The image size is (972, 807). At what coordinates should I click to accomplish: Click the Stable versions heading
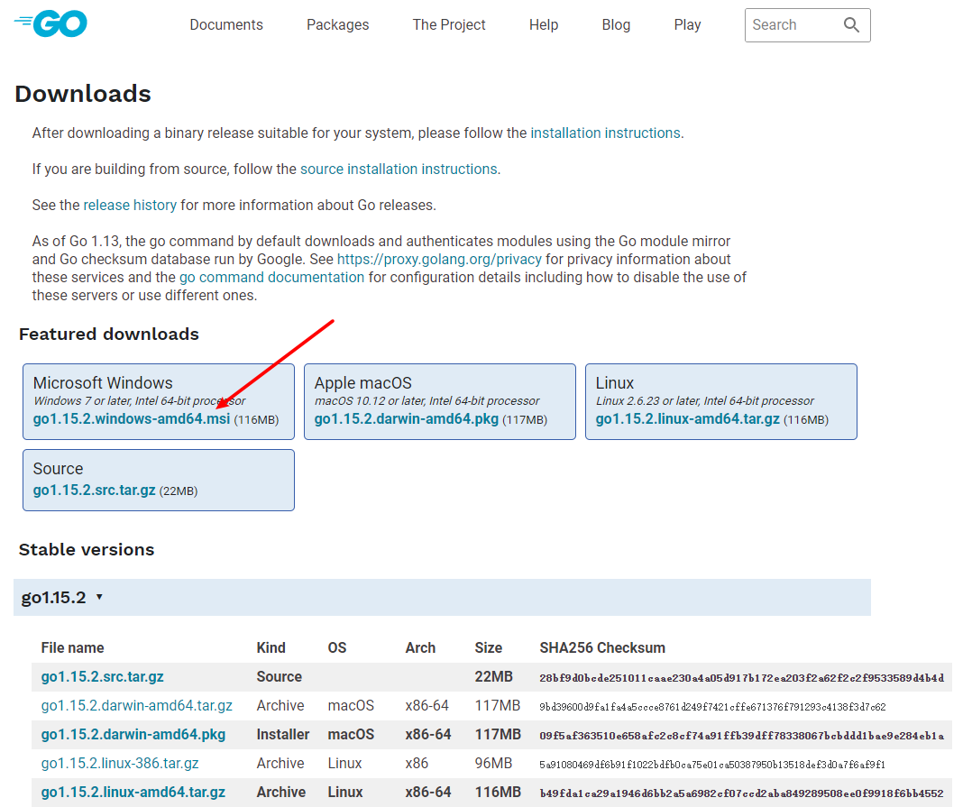(87, 550)
